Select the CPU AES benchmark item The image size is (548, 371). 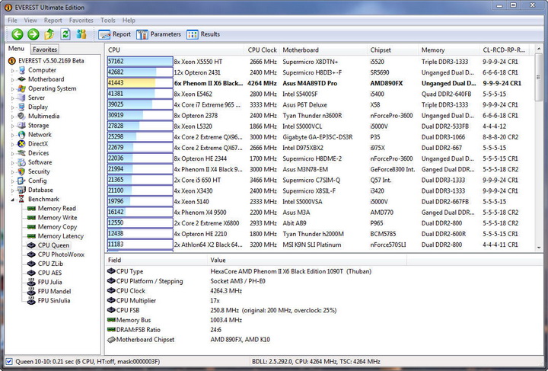(49, 273)
